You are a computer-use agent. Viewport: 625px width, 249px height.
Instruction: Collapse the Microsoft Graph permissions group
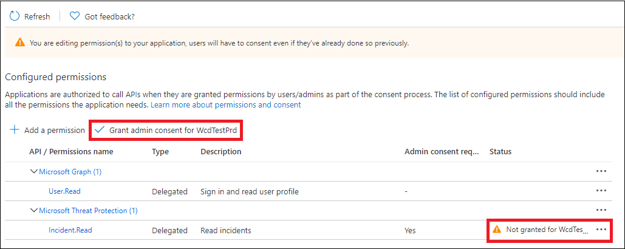pyautogui.click(x=34, y=172)
